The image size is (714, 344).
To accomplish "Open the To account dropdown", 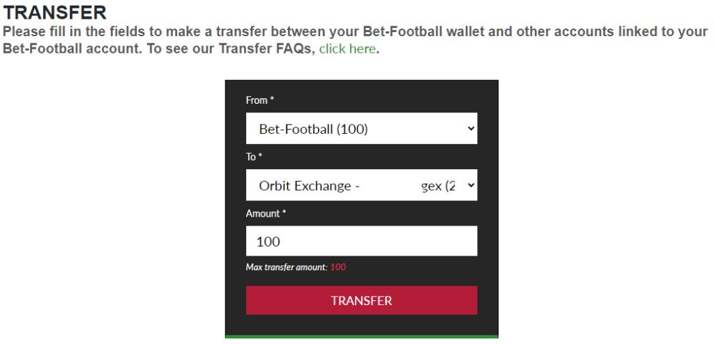I will point(361,185).
